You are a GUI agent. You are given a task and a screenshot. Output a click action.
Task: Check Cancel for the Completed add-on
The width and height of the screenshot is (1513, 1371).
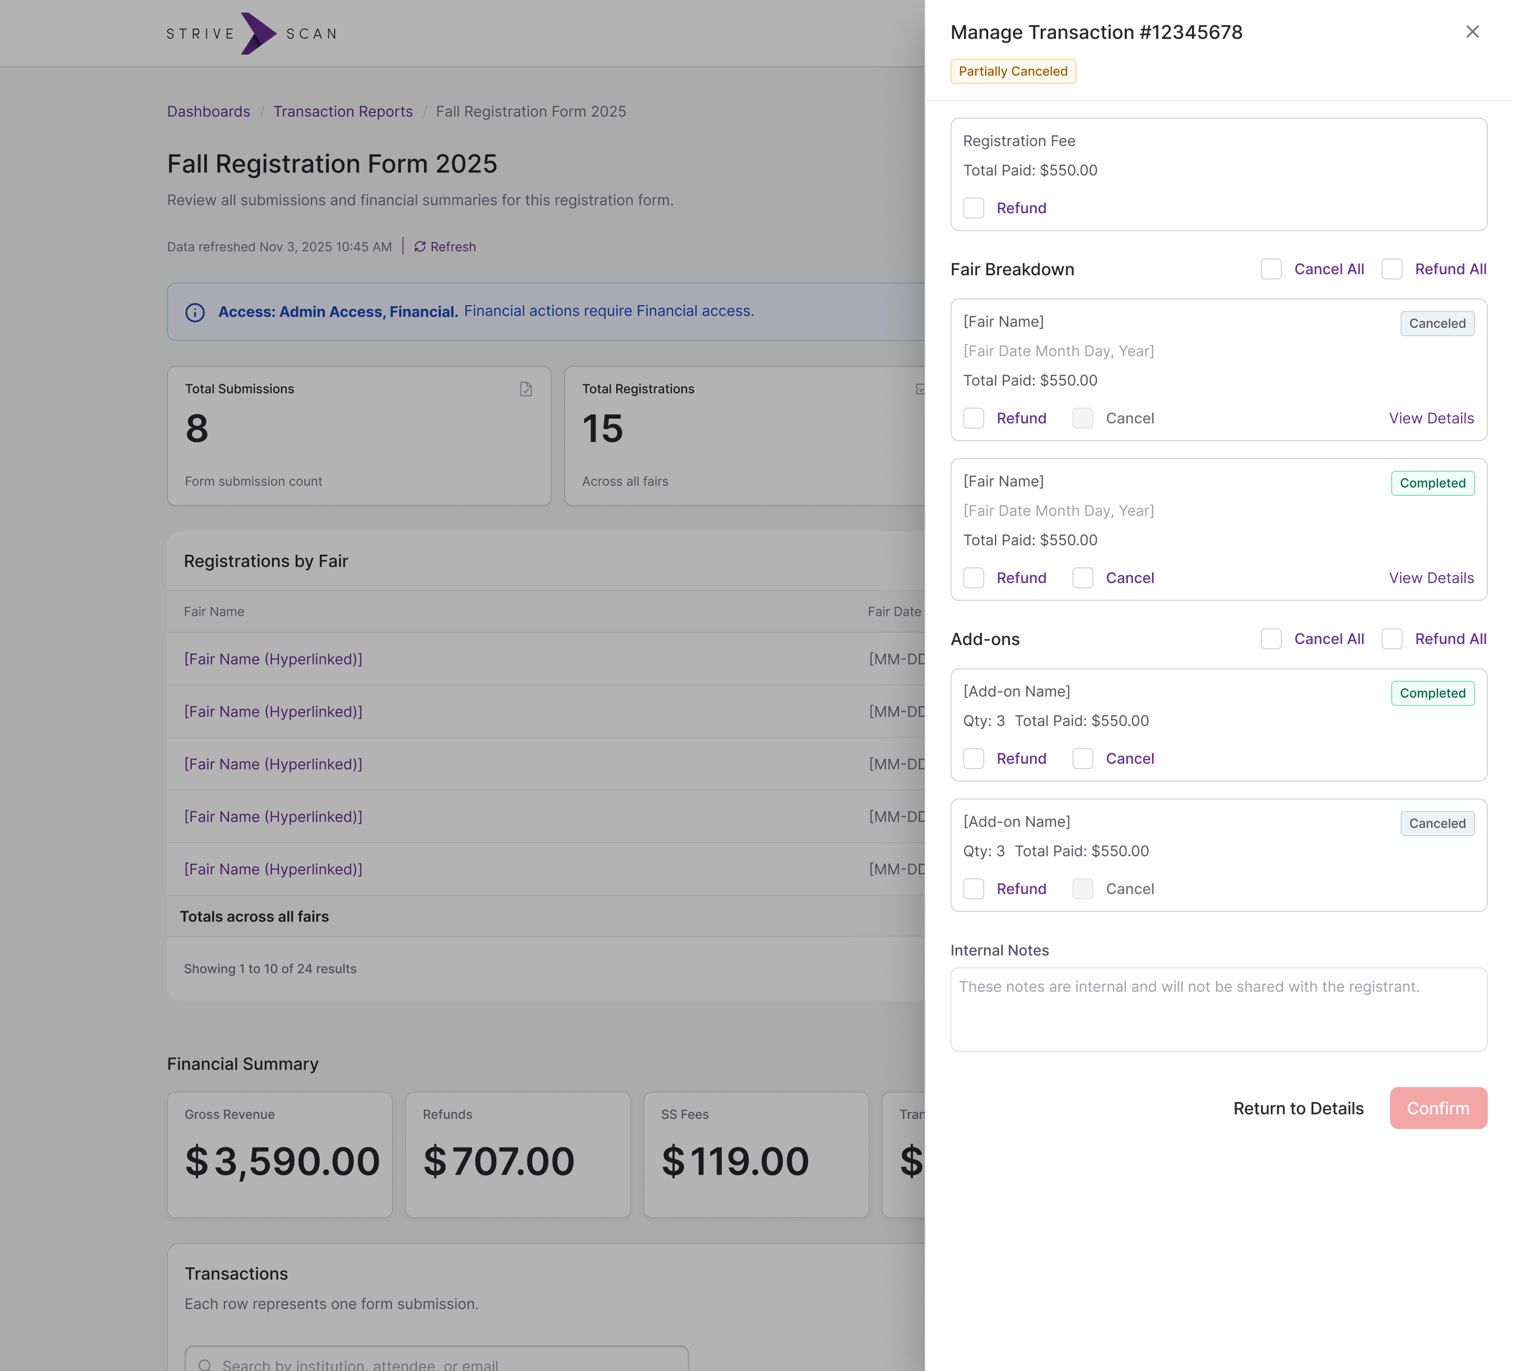coord(1082,759)
